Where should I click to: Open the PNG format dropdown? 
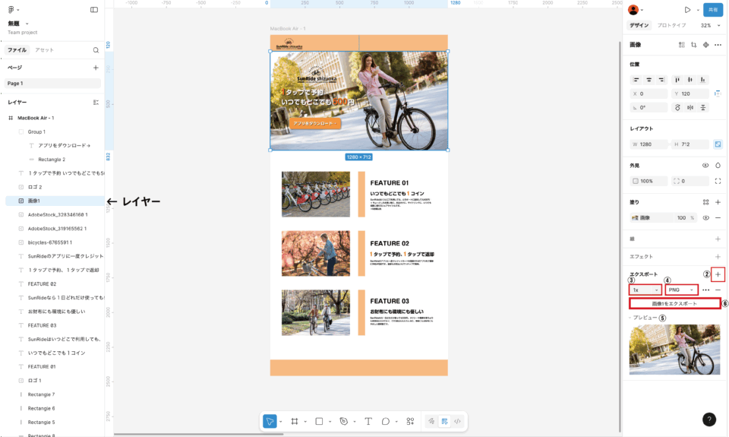pos(681,290)
